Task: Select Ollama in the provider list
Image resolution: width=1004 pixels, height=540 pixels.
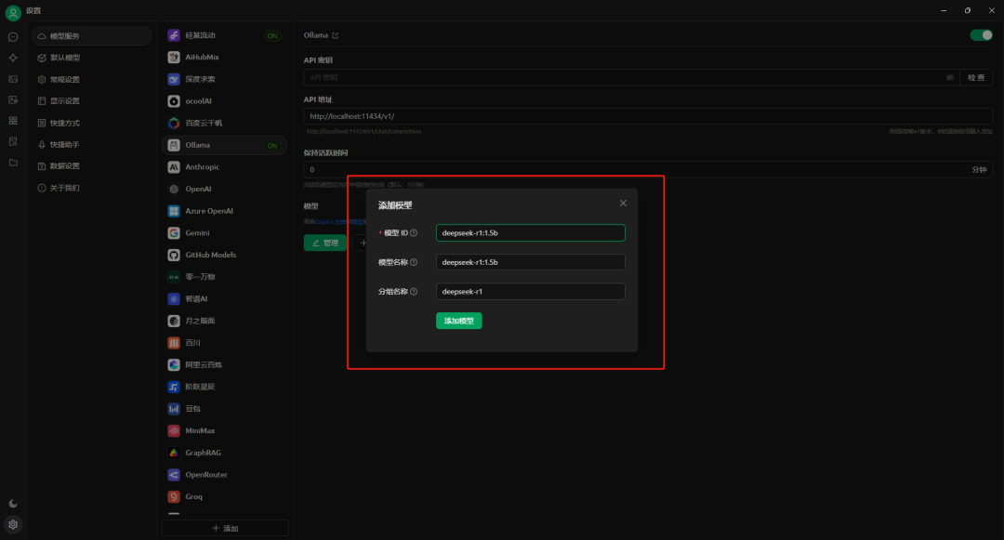Action: pos(224,145)
